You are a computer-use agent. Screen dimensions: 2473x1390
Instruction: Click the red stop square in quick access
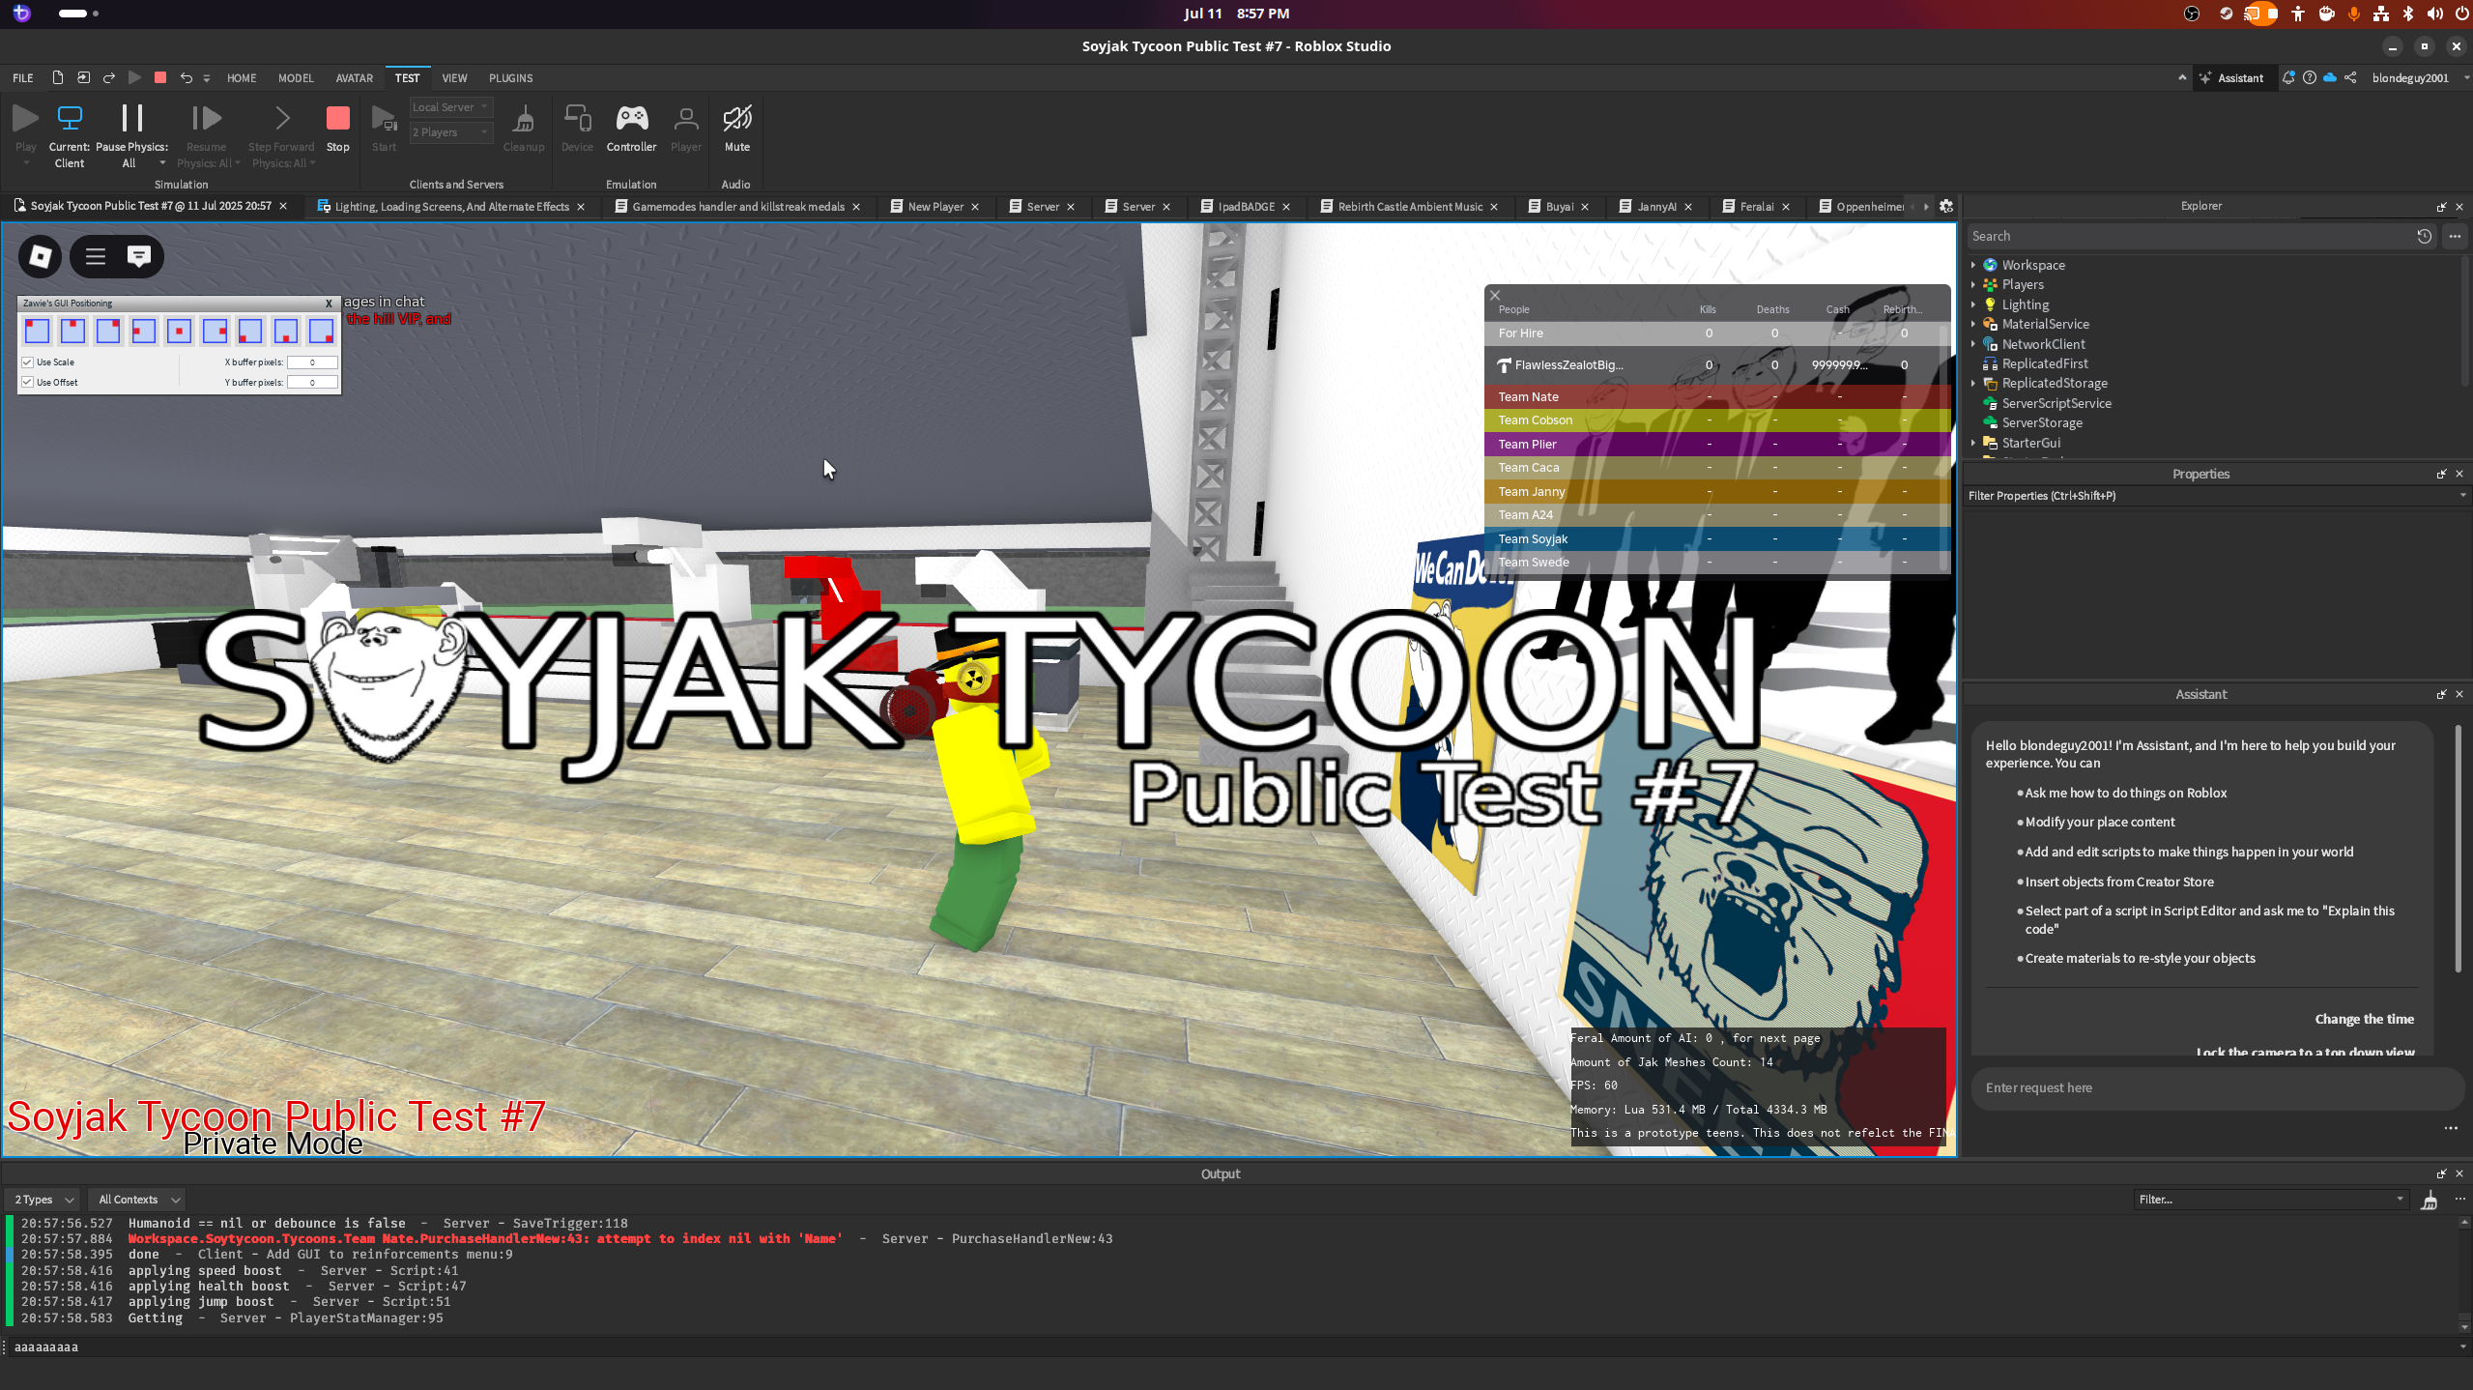[x=160, y=77]
